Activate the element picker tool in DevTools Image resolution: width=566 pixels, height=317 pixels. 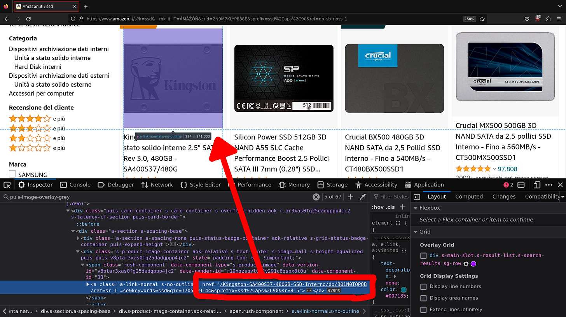(x=7, y=185)
